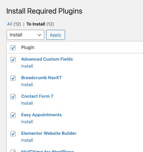Click Install under Advanced Custom Fields
Image resolution: width=143 pixels, height=152 pixels.
(27, 66)
